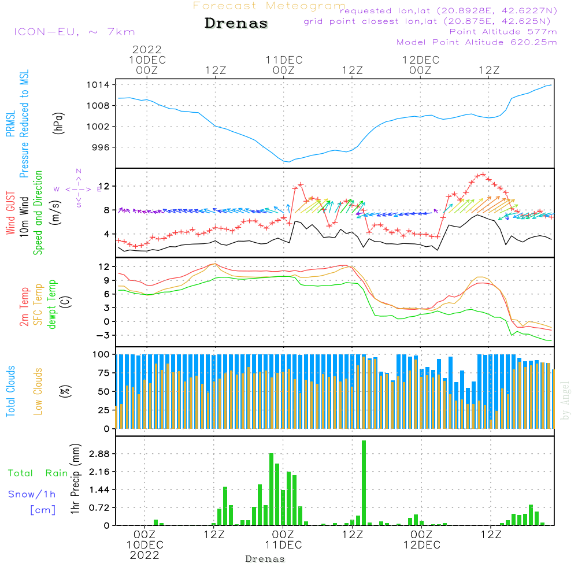Click the requested lon,lat coordinates text
578x578 pixels.
(x=448, y=11)
